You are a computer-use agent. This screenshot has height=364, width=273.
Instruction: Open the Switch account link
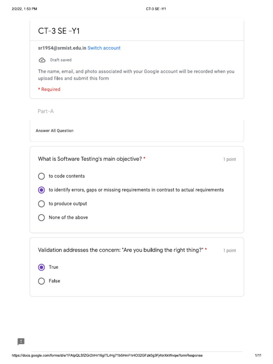point(104,48)
